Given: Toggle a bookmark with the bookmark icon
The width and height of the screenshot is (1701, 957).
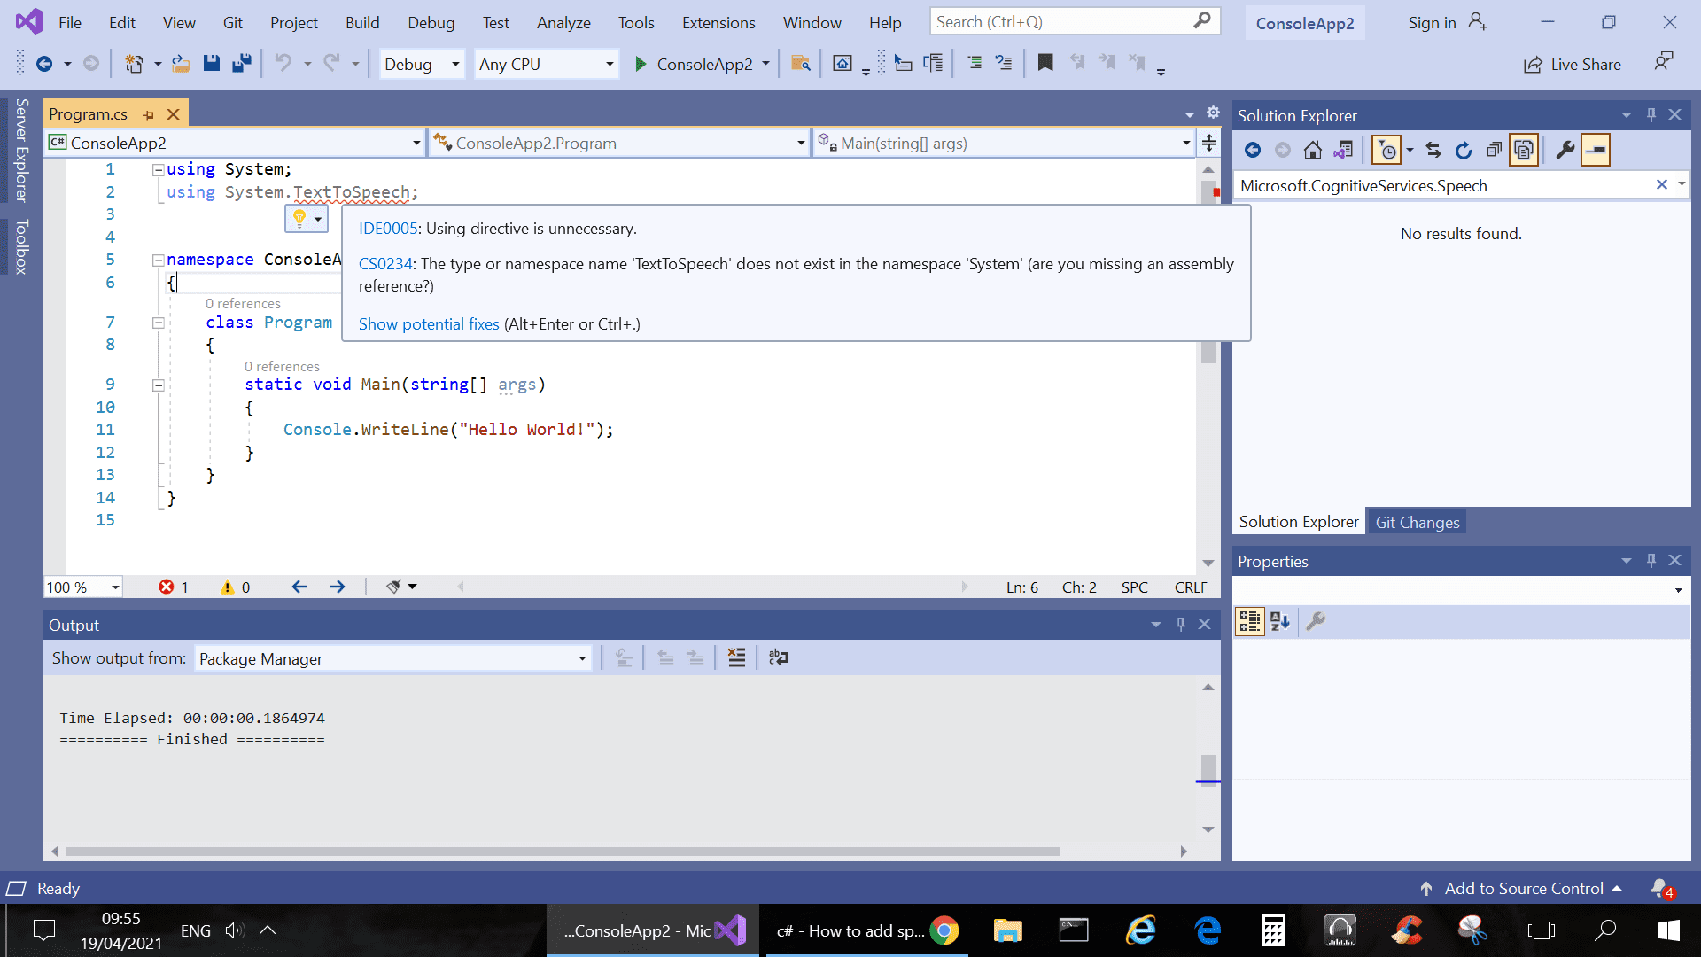Looking at the screenshot, I should point(1045,63).
